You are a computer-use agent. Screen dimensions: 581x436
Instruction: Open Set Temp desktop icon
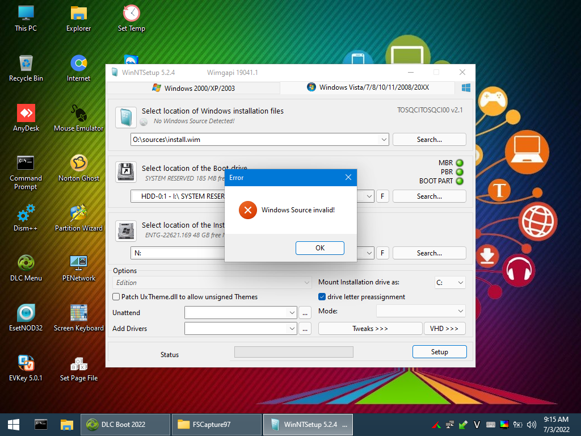[x=131, y=19]
